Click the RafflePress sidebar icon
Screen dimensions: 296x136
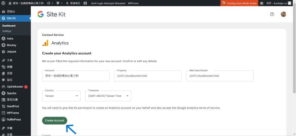pos(3,120)
